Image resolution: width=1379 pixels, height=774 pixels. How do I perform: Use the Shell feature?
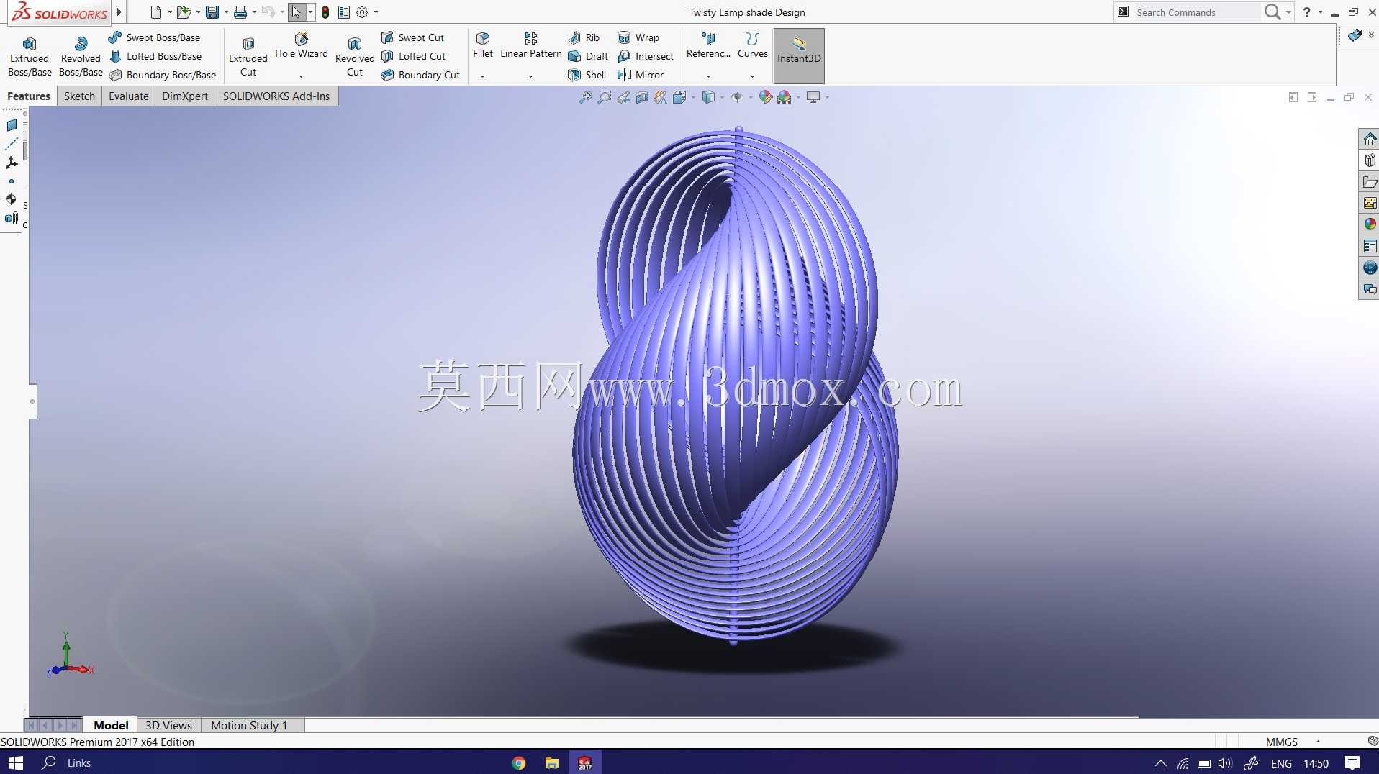[x=587, y=75]
